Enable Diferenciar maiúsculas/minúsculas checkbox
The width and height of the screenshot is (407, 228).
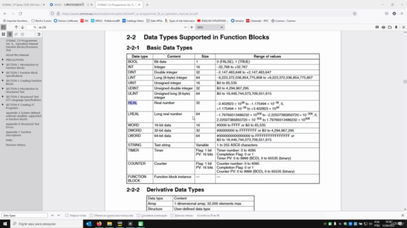pyautogui.click(x=92, y=215)
